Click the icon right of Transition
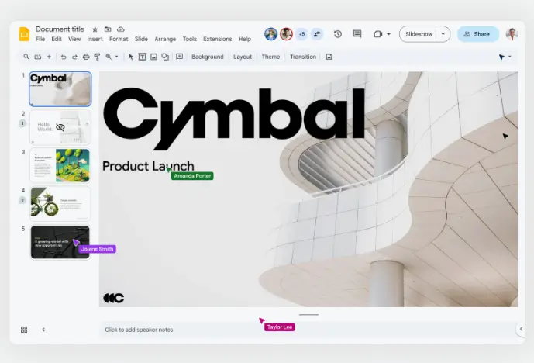This screenshot has width=534, height=363. click(x=329, y=57)
